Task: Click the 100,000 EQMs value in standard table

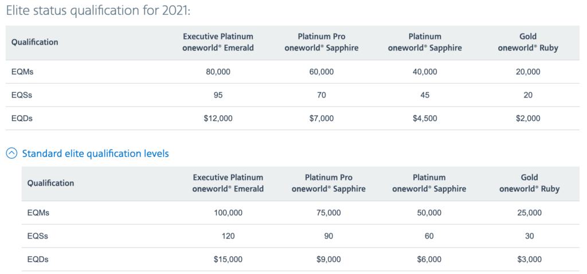Action: [228, 213]
